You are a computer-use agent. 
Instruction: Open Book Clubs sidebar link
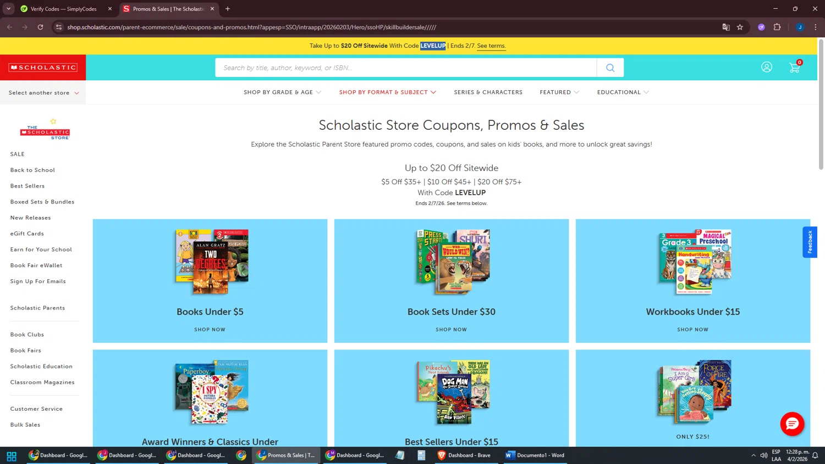click(27, 335)
